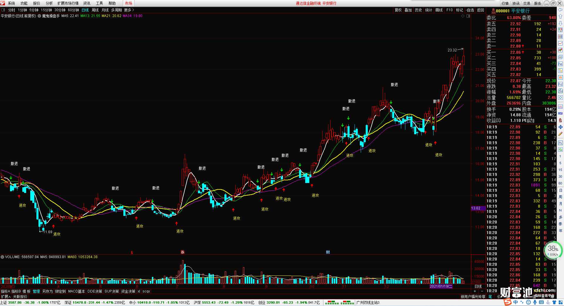Switch period to 月 in right sidebar
Image resolution: width=564 pixels, height=306 pixels.
pos(560,204)
